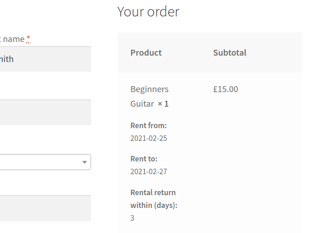The image size is (310, 233).
Task: Click the "Rent to:" label
Action: tap(144, 159)
